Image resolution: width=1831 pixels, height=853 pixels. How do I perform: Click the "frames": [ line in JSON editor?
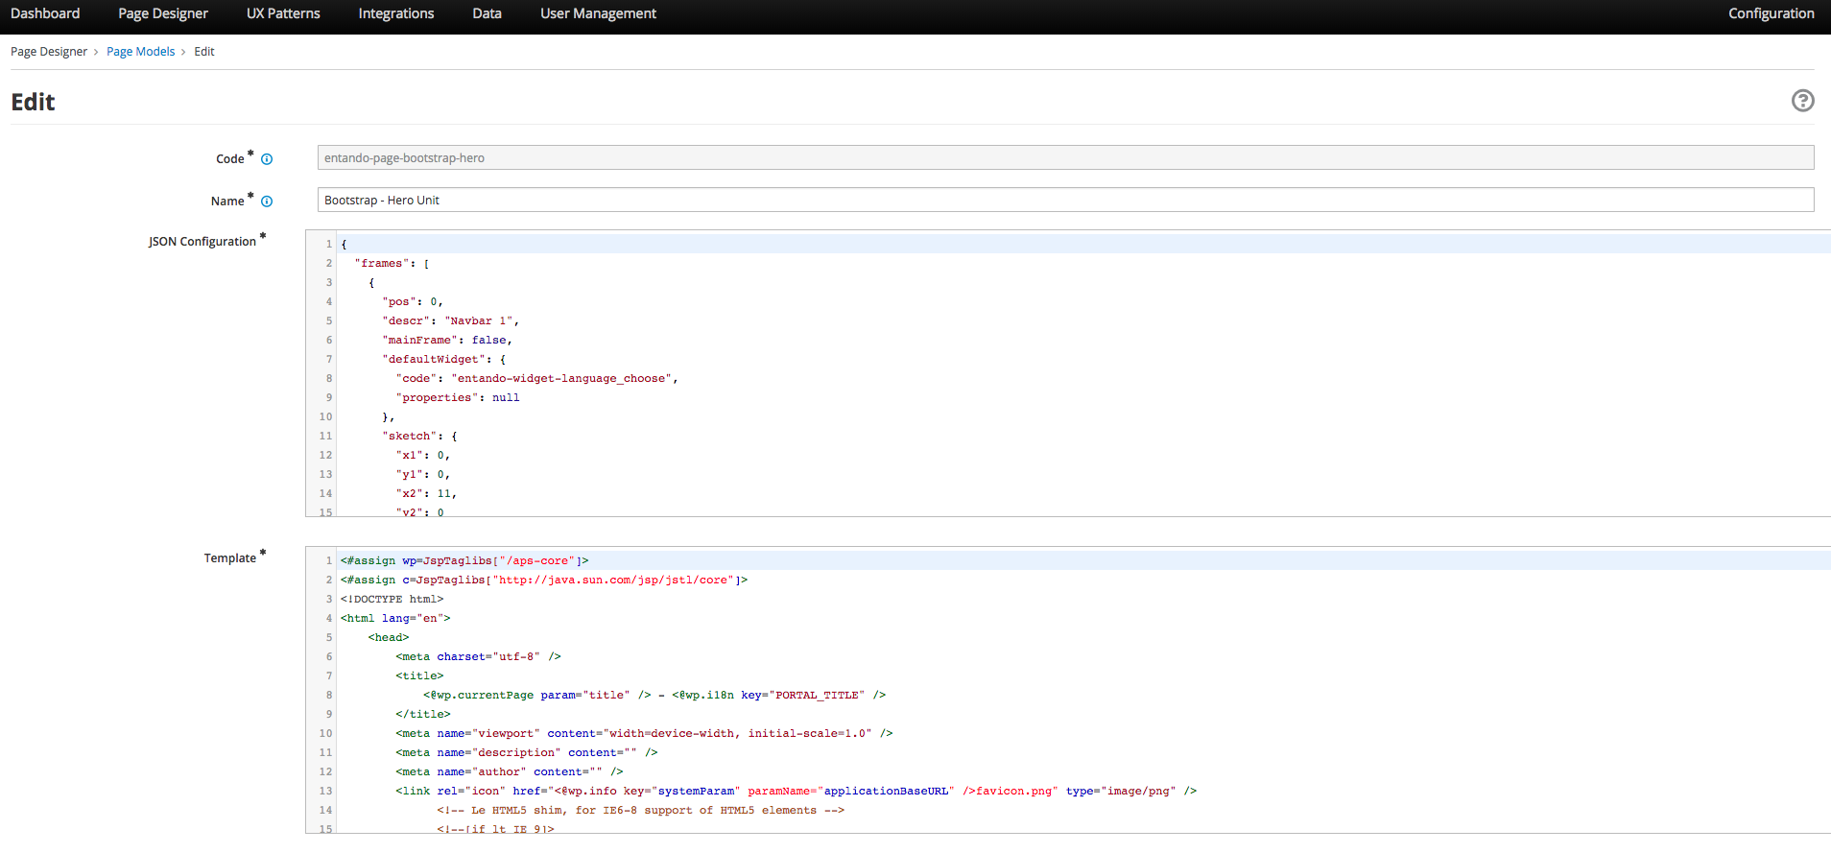coord(392,263)
